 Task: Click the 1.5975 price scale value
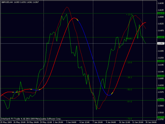click(161, 92)
